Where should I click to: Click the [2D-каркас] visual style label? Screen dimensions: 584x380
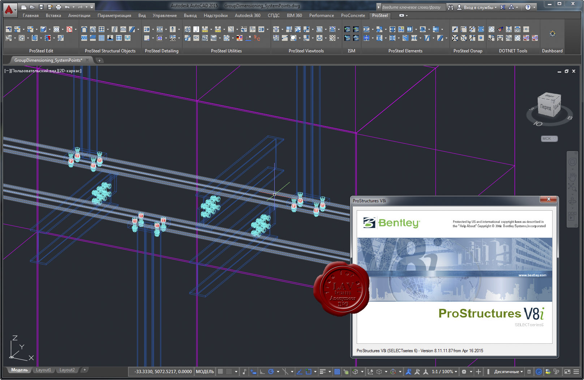(70, 71)
